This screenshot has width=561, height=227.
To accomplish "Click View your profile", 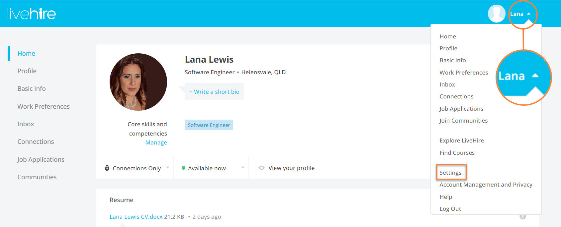I will [x=291, y=168].
